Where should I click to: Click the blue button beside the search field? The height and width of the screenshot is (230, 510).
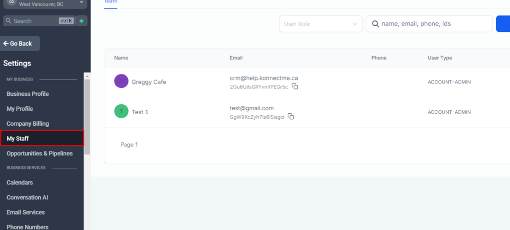(x=503, y=24)
